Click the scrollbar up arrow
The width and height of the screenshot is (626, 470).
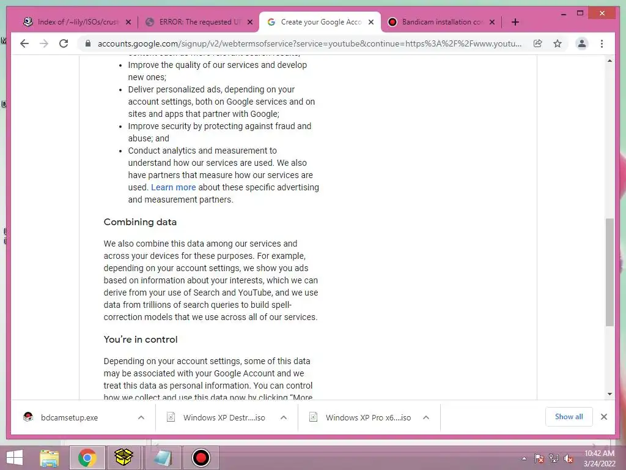[609, 61]
